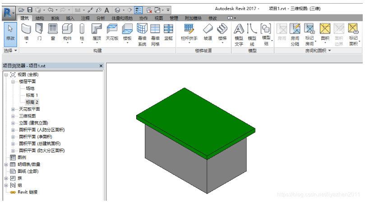Select the Modify (修改) arrow tool
Image resolution: width=365 pixels, height=203 pixels.
[x=10, y=34]
